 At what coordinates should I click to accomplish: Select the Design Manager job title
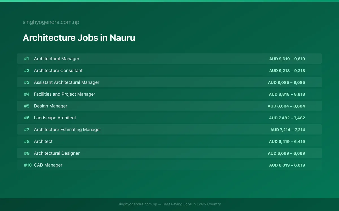point(51,106)
